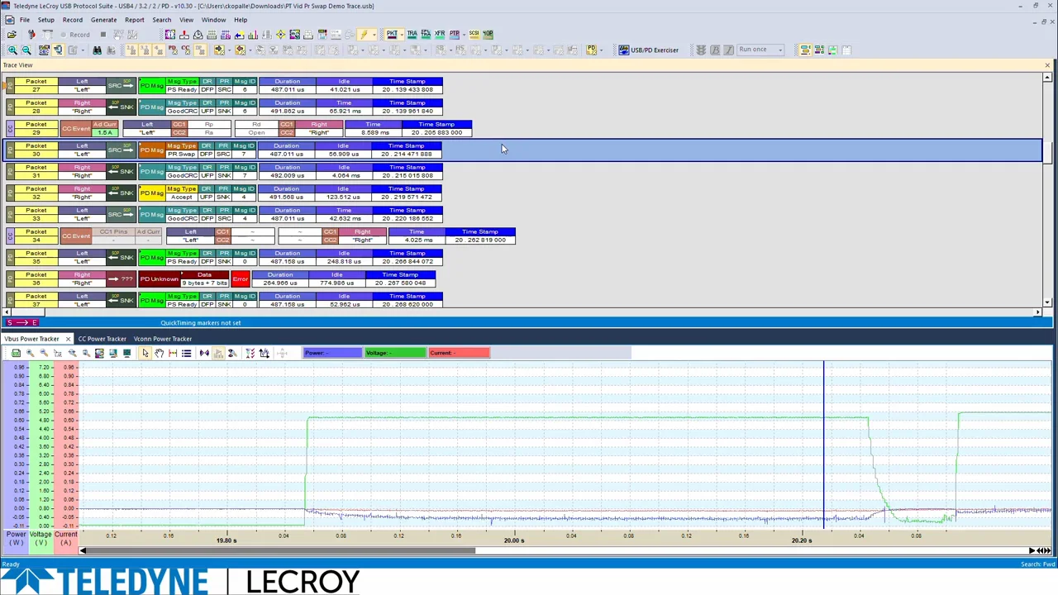Click the Power readout swatch
The width and height of the screenshot is (1058, 595).
pyautogui.click(x=332, y=353)
